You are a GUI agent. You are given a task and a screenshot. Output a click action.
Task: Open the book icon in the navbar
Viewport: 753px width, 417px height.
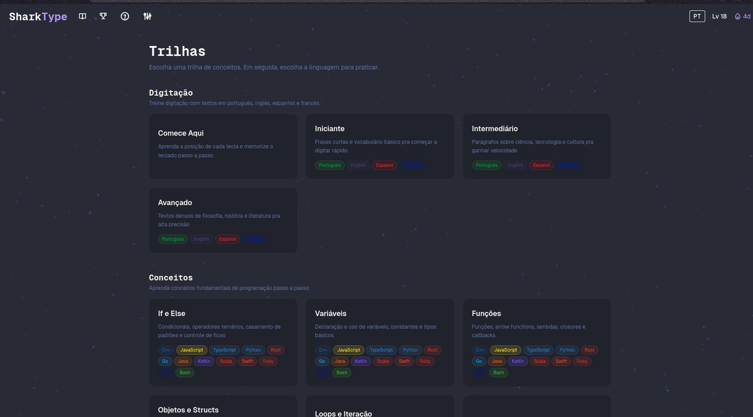click(83, 16)
